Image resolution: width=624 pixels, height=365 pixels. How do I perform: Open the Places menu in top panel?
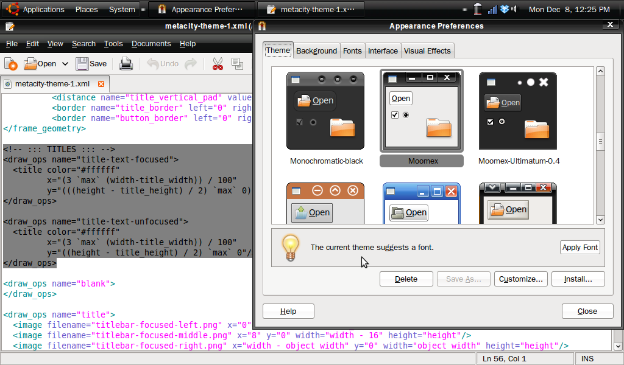pos(87,9)
